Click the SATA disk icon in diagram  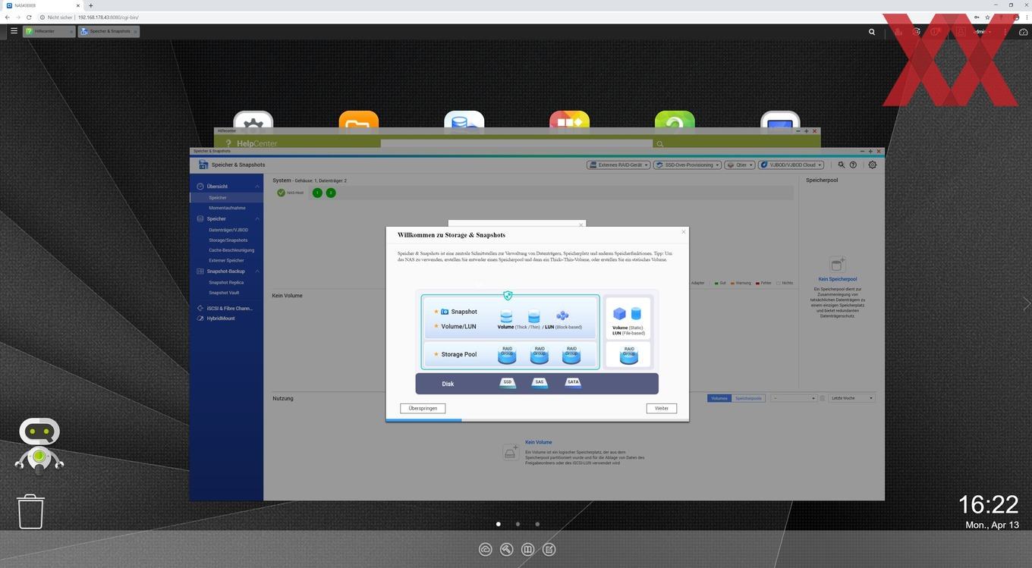coord(573,383)
